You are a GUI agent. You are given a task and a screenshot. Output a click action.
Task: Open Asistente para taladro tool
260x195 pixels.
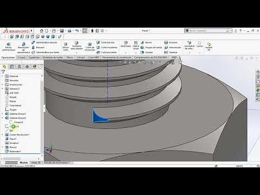click(76, 45)
